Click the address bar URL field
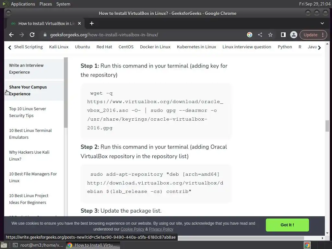The height and width of the screenshot is (249, 332). 104,35
